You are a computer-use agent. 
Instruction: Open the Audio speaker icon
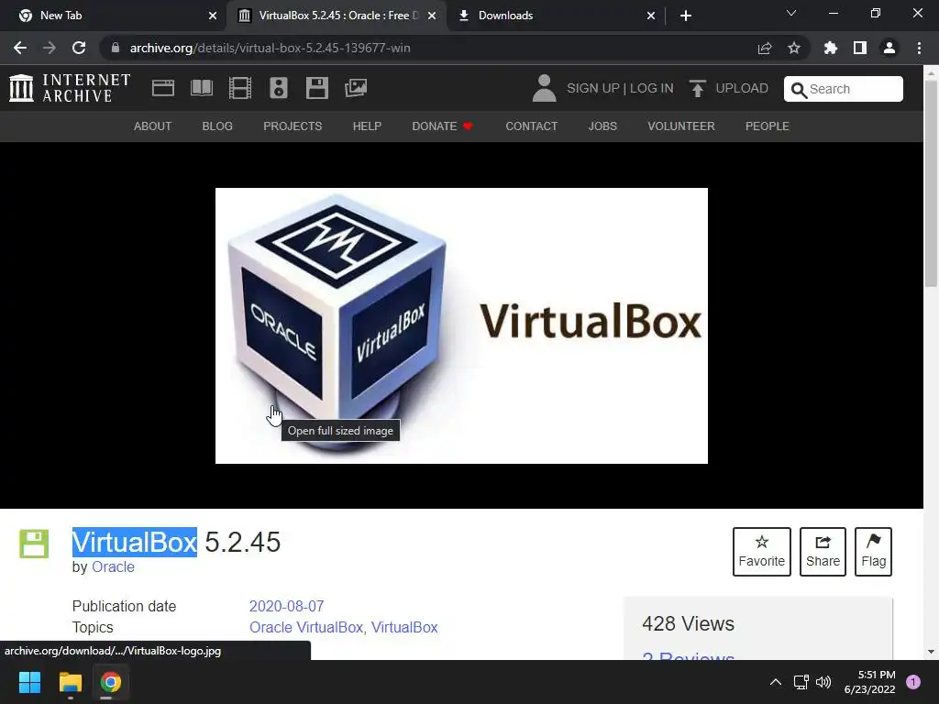279,88
